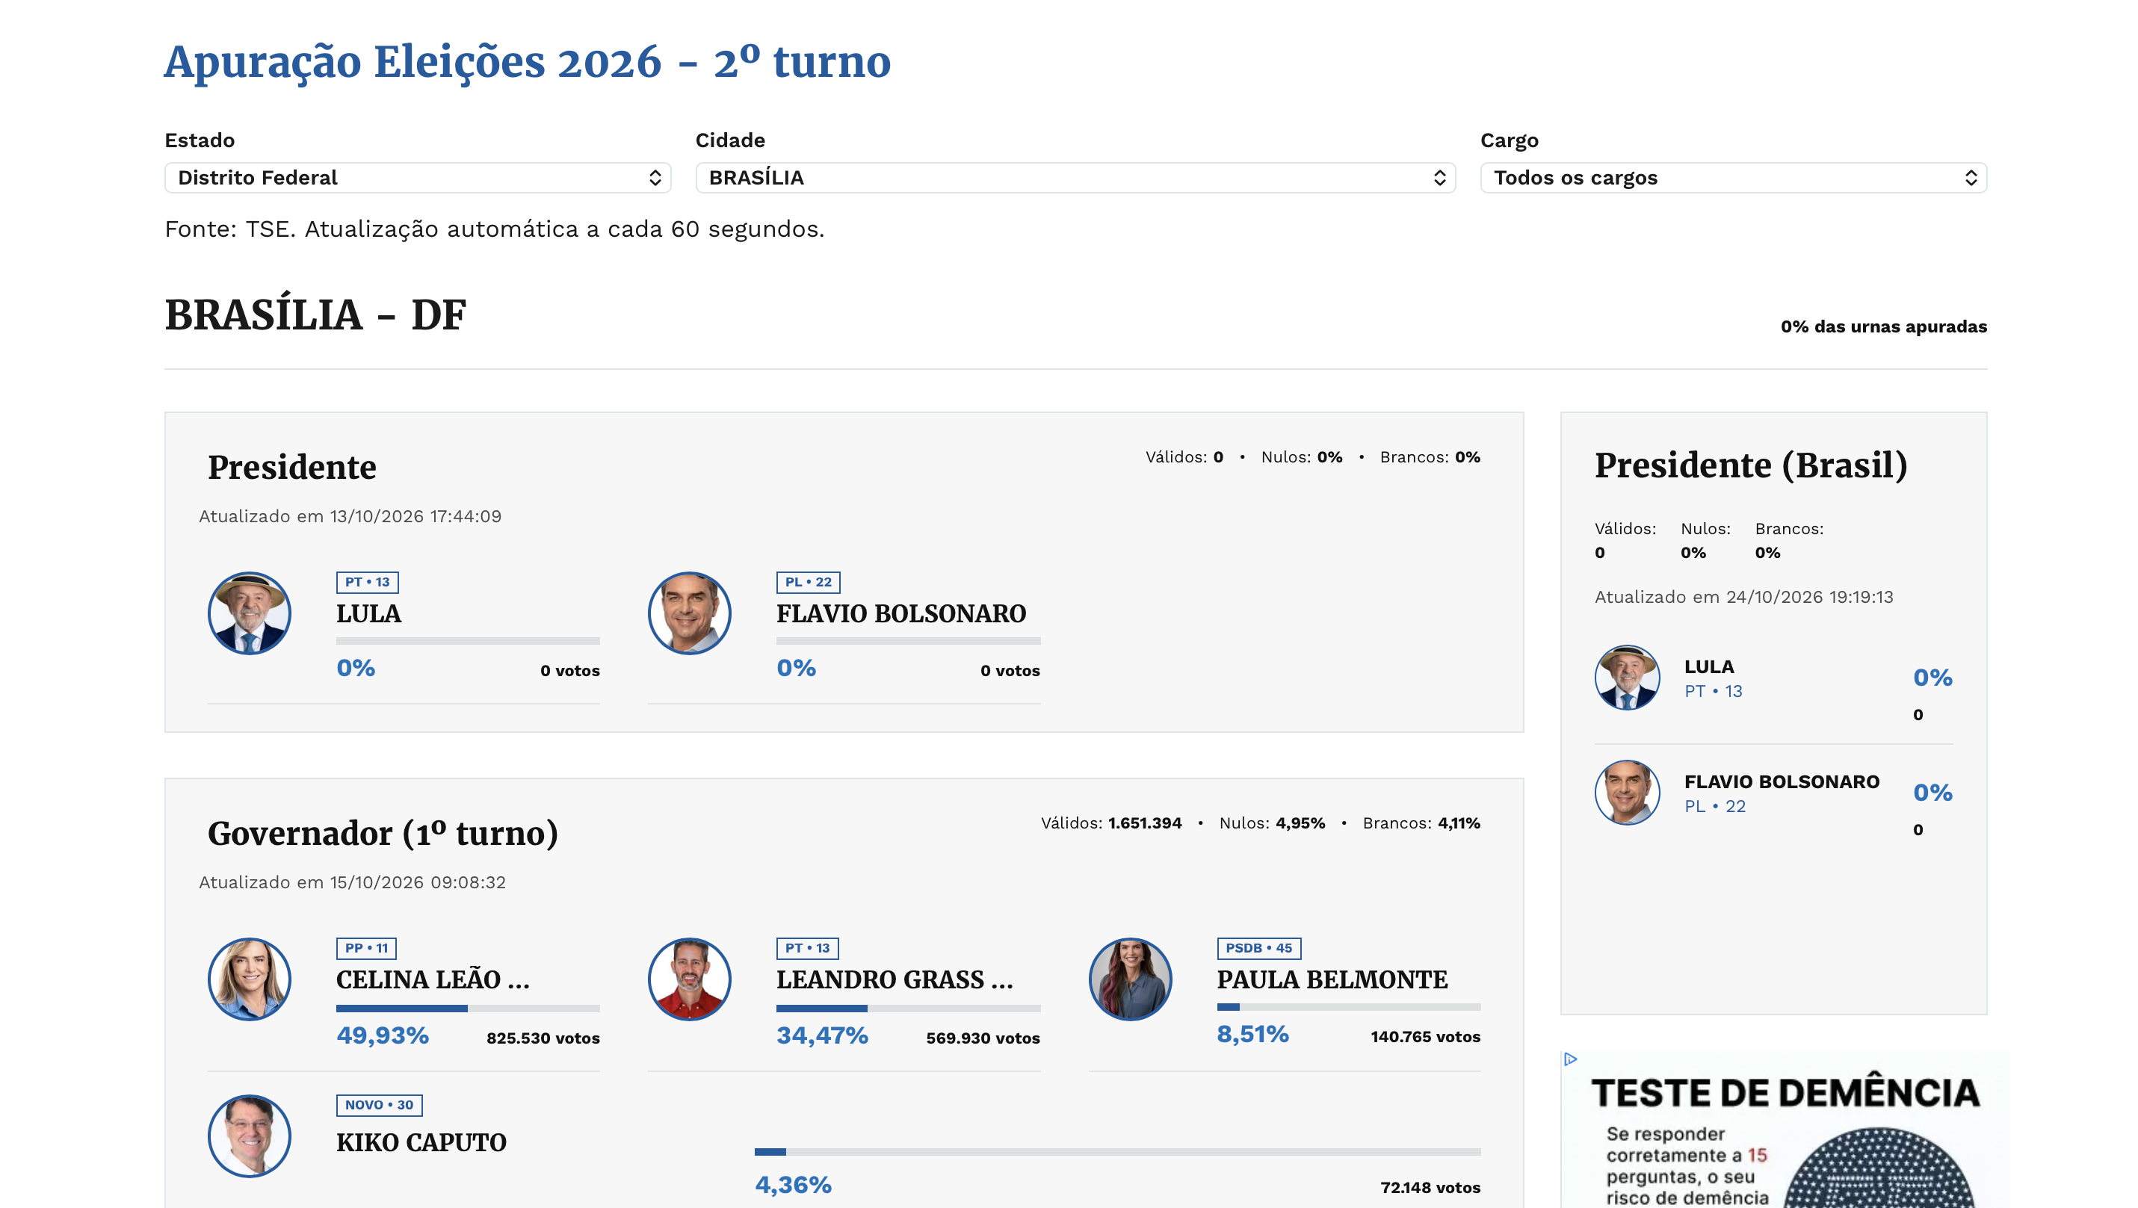
Task: Click Celina Leão's candidate photo
Action: 249,979
